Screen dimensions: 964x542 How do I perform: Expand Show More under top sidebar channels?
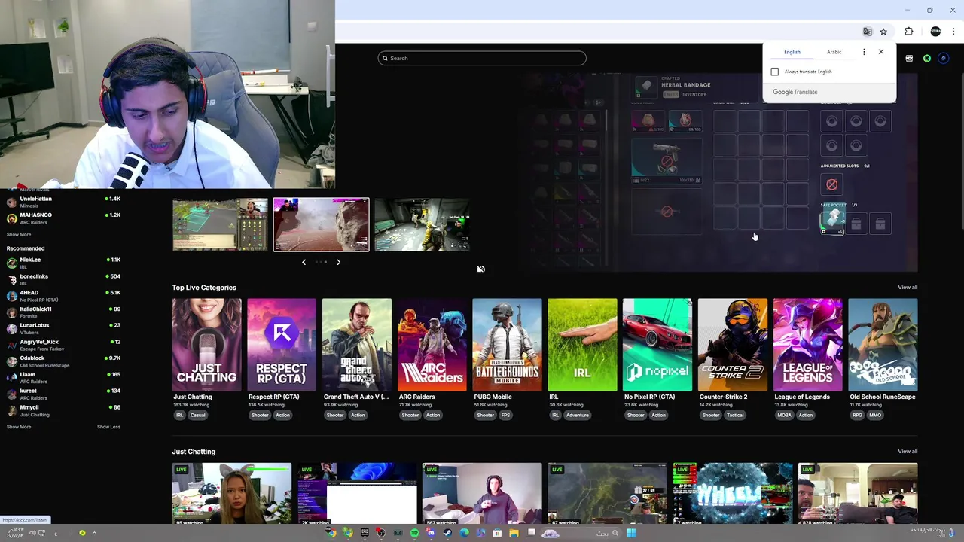(19, 234)
